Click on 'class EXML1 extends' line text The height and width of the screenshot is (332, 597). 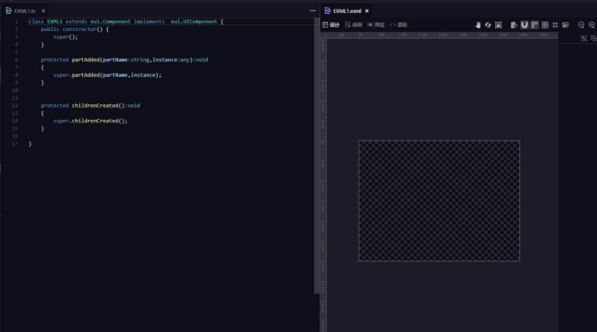pyautogui.click(x=58, y=22)
